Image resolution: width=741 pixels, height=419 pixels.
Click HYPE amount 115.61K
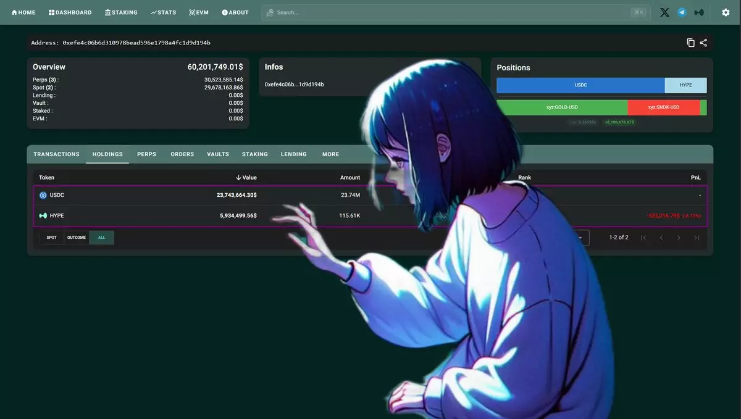pyautogui.click(x=350, y=215)
